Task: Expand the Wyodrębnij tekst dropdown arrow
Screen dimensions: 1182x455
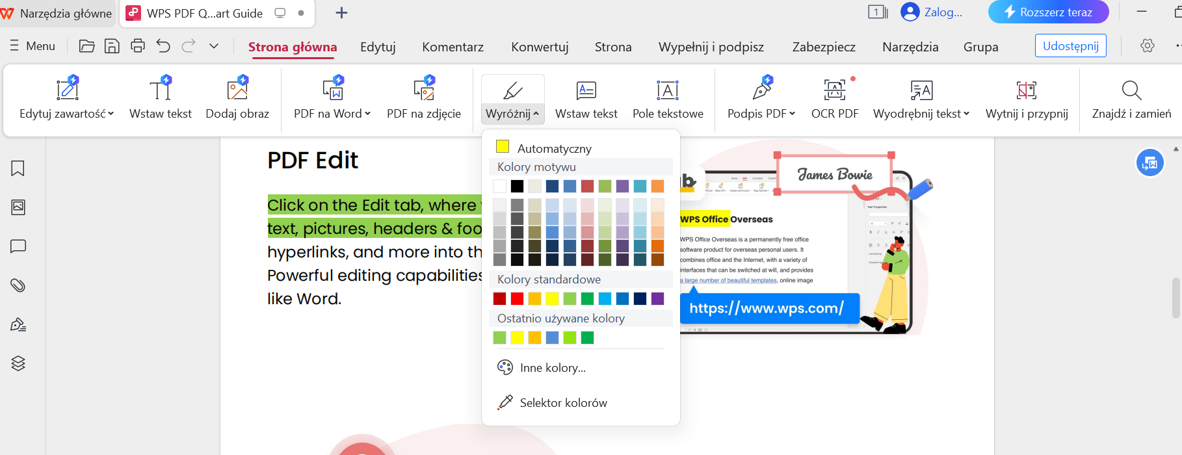Action: (x=967, y=114)
